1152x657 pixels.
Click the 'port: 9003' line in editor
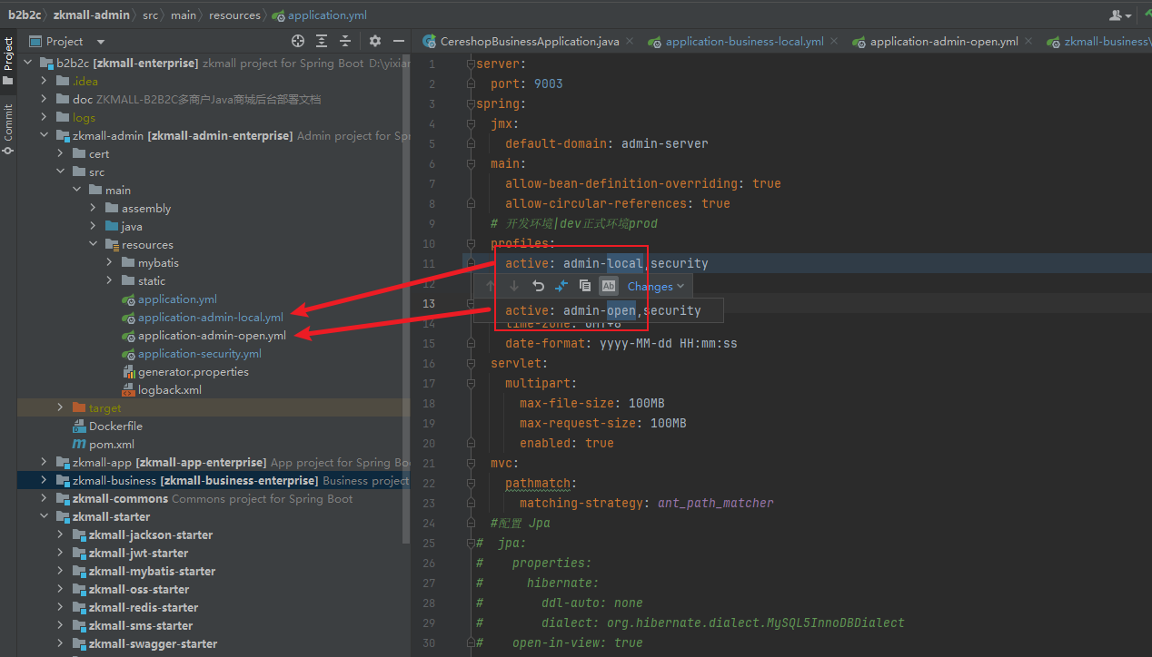[x=526, y=83]
